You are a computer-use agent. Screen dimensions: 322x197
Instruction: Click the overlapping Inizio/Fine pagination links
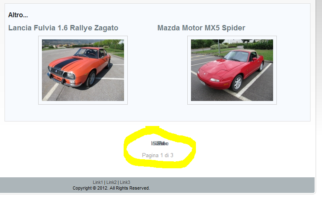160,144
